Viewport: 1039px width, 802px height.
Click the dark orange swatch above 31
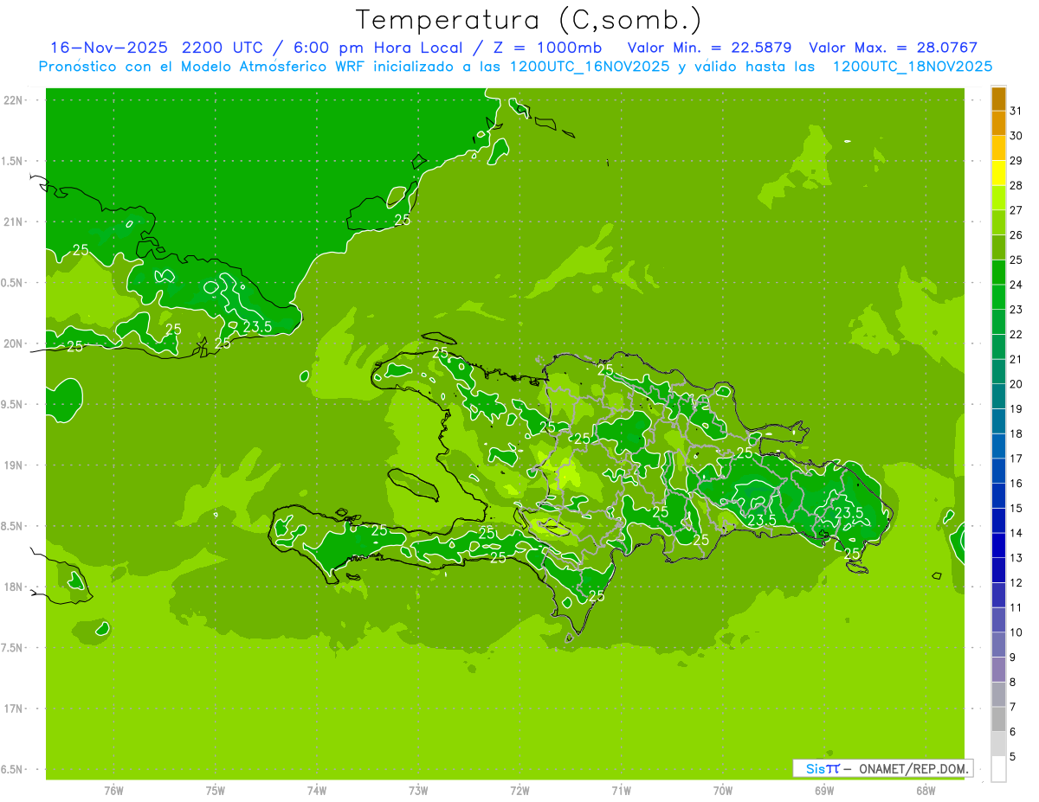point(998,99)
